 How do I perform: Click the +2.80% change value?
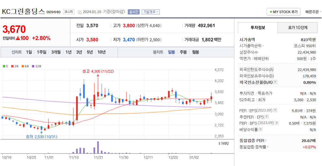[x=41, y=38]
